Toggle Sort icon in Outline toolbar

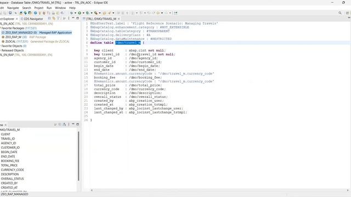tap(55, 124)
